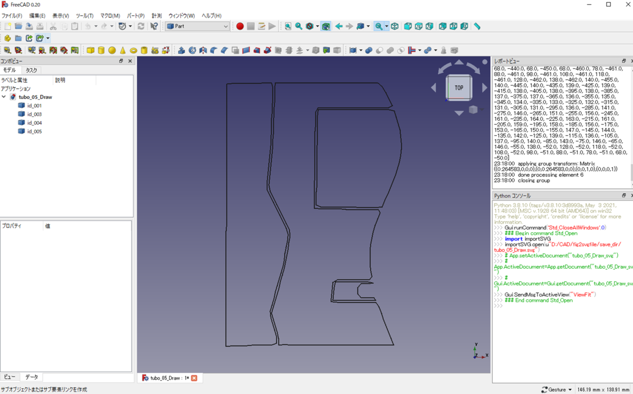The width and height of the screenshot is (633, 394).
Task: Rotate view with navigation cube right arrow
Action: point(485,88)
